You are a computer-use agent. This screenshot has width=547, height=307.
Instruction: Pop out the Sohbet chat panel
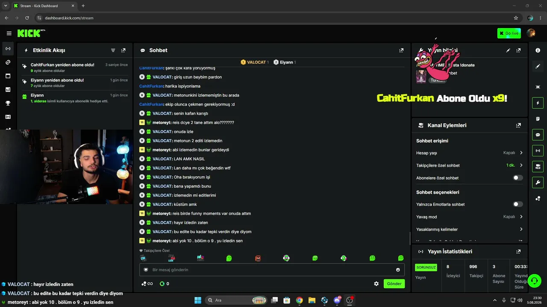click(401, 50)
